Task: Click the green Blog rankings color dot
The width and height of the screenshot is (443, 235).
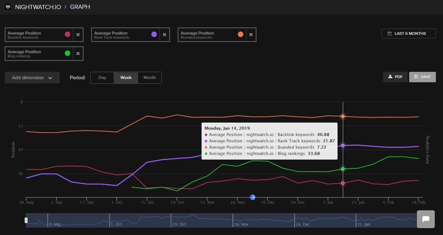Action: point(68,53)
